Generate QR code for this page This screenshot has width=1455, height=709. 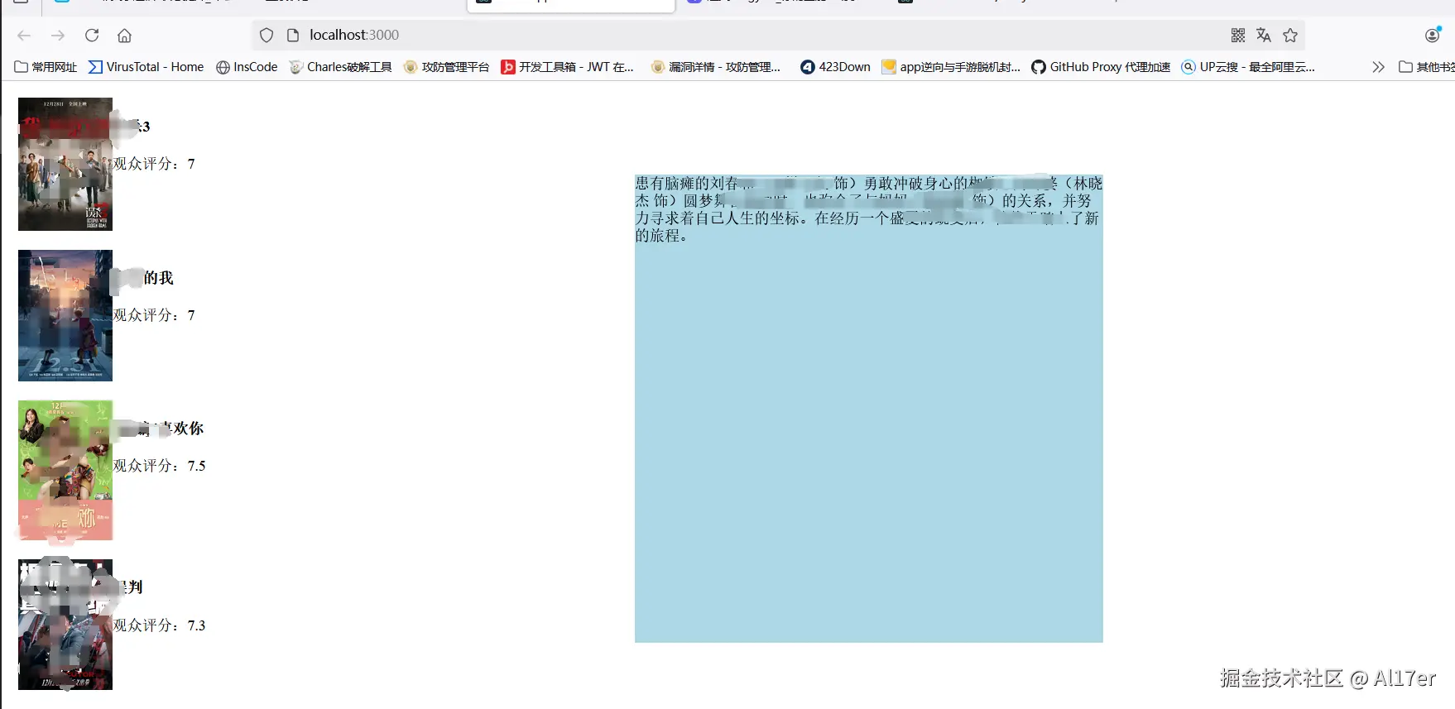point(1238,35)
